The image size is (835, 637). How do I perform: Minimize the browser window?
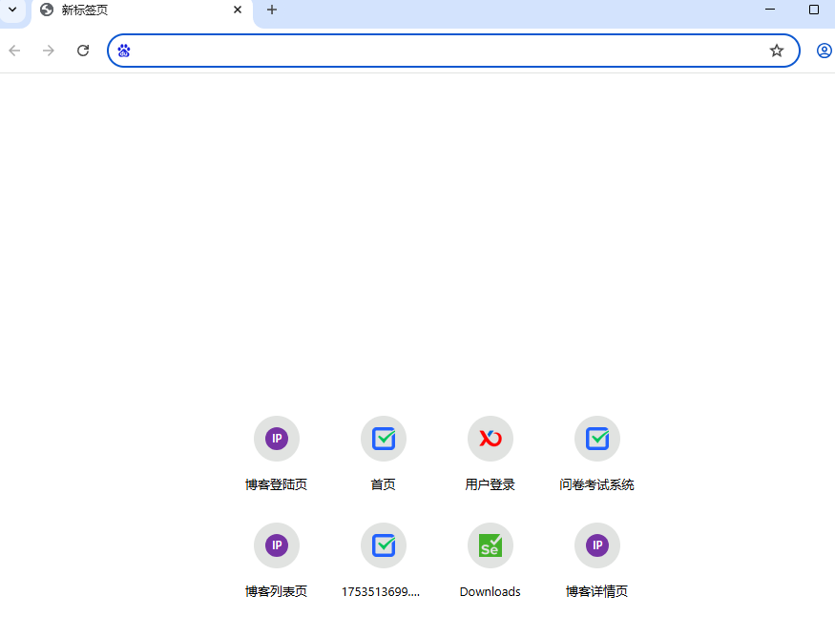[x=770, y=10]
